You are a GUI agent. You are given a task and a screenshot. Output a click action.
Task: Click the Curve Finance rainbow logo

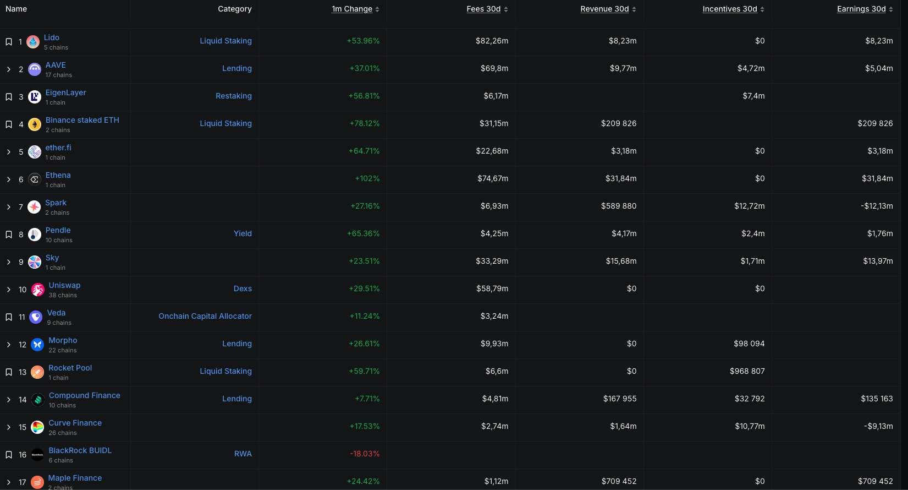click(37, 427)
